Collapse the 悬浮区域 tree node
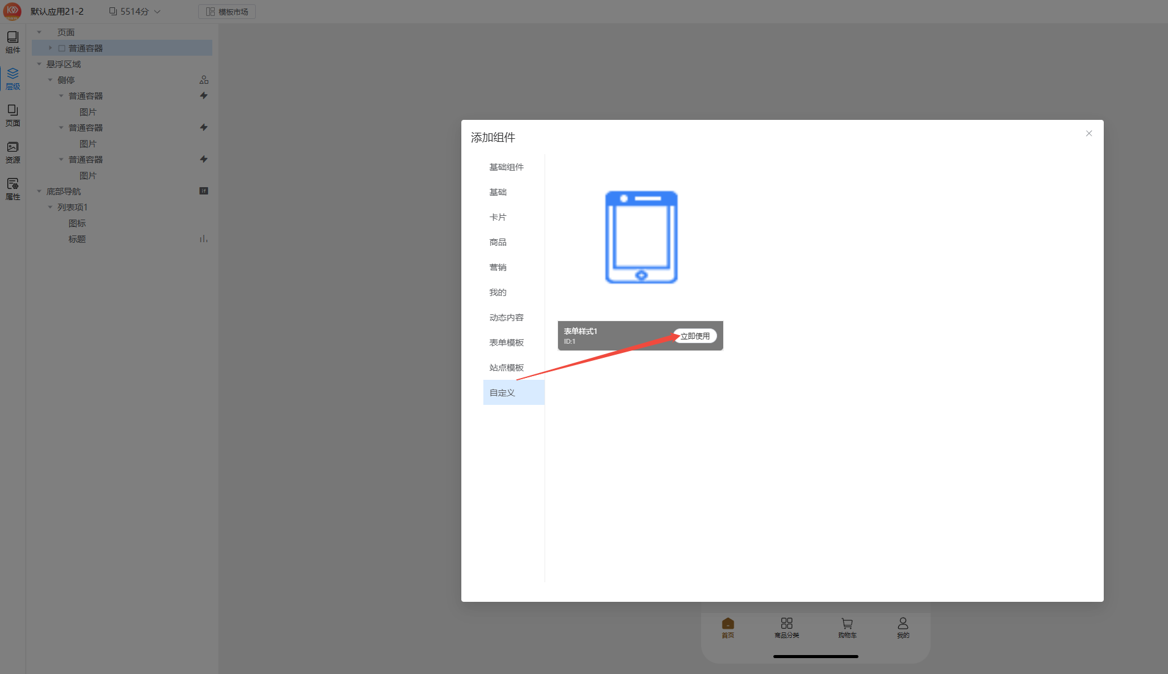Viewport: 1168px width, 674px height. click(x=39, y=64)
